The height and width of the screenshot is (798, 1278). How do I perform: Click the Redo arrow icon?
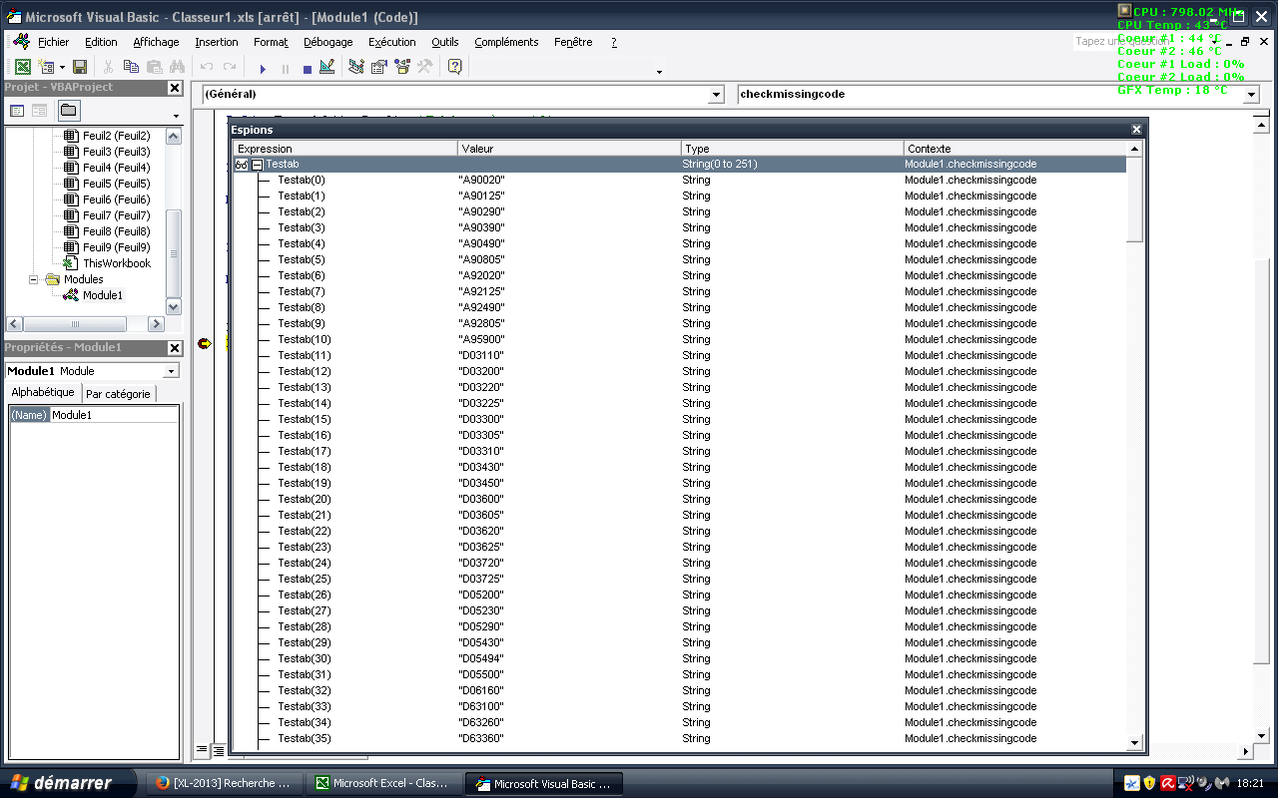point(230,67)
